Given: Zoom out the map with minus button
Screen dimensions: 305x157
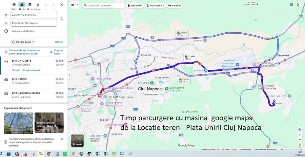Looking at the screenshot, I should click(300, 139).
